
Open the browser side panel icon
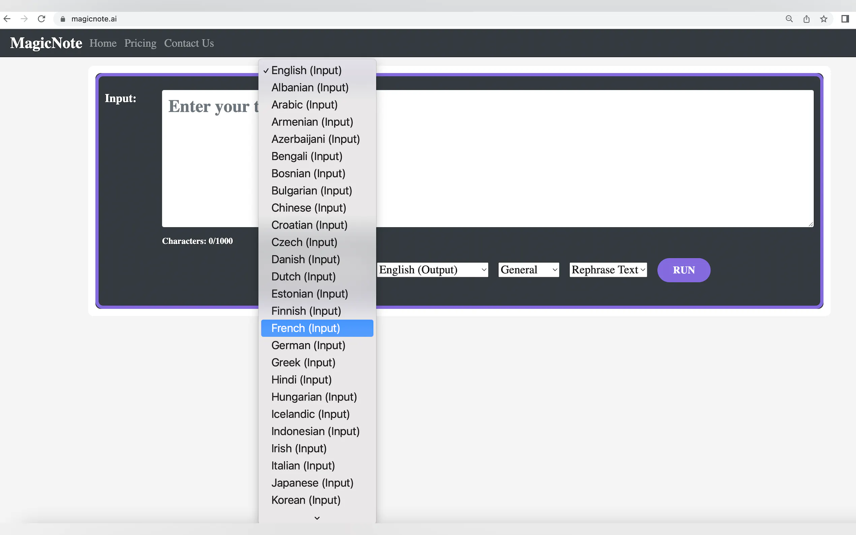pos(845,19)
